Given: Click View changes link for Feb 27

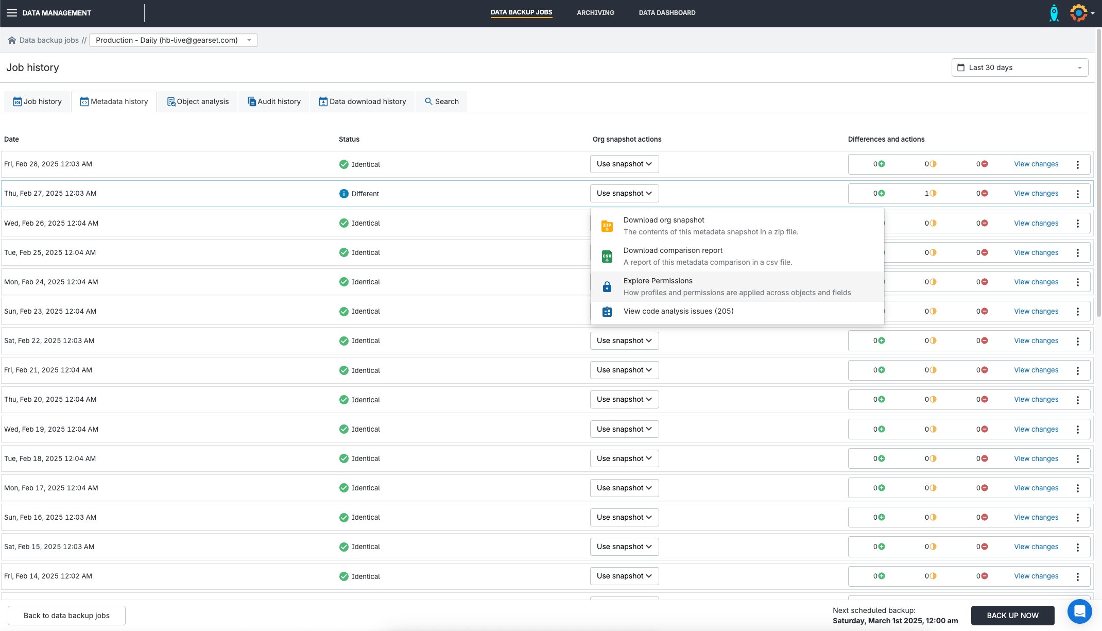Looking at the screenshot, I should pos(1036,193).
